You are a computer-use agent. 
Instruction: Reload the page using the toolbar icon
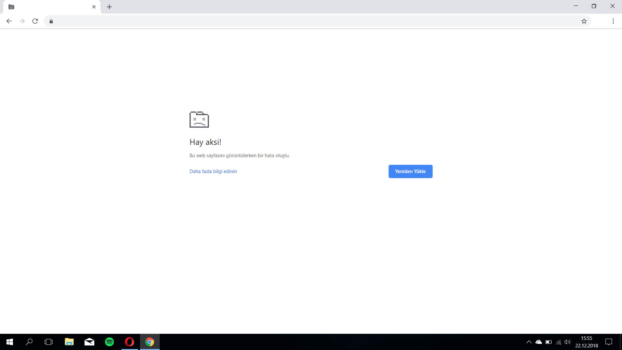(x=35, y=21)
